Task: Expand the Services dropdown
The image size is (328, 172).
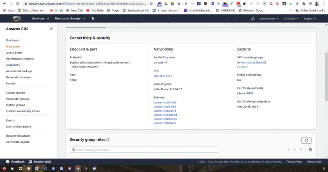Action: 40,18
